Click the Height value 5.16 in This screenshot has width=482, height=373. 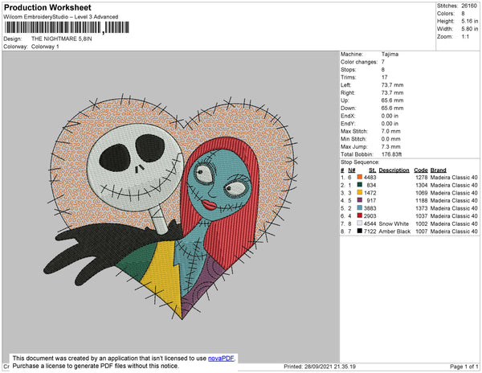pyautogui.click(x=470, y=21)
